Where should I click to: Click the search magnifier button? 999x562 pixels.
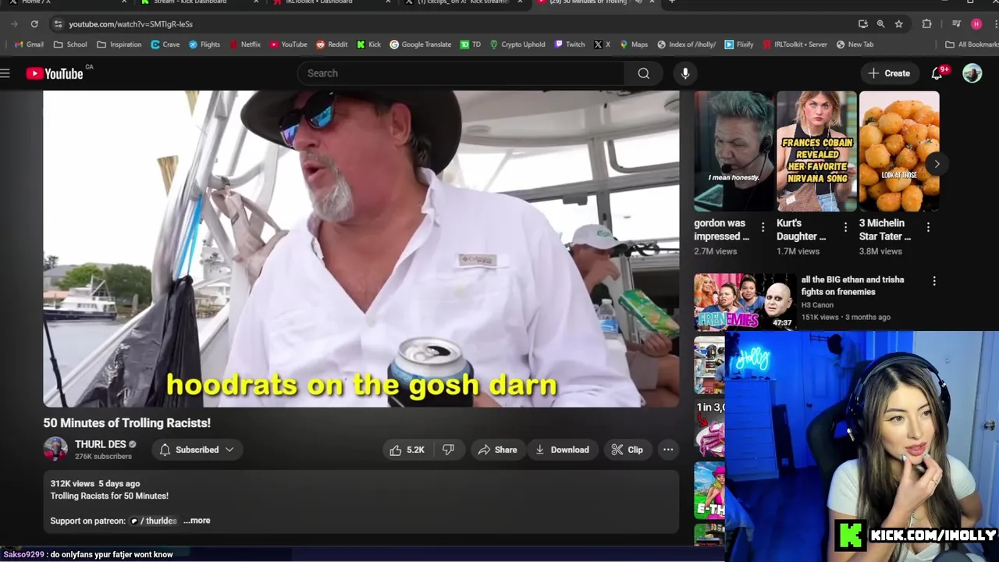pyautogui.click(x=643, y=73)
